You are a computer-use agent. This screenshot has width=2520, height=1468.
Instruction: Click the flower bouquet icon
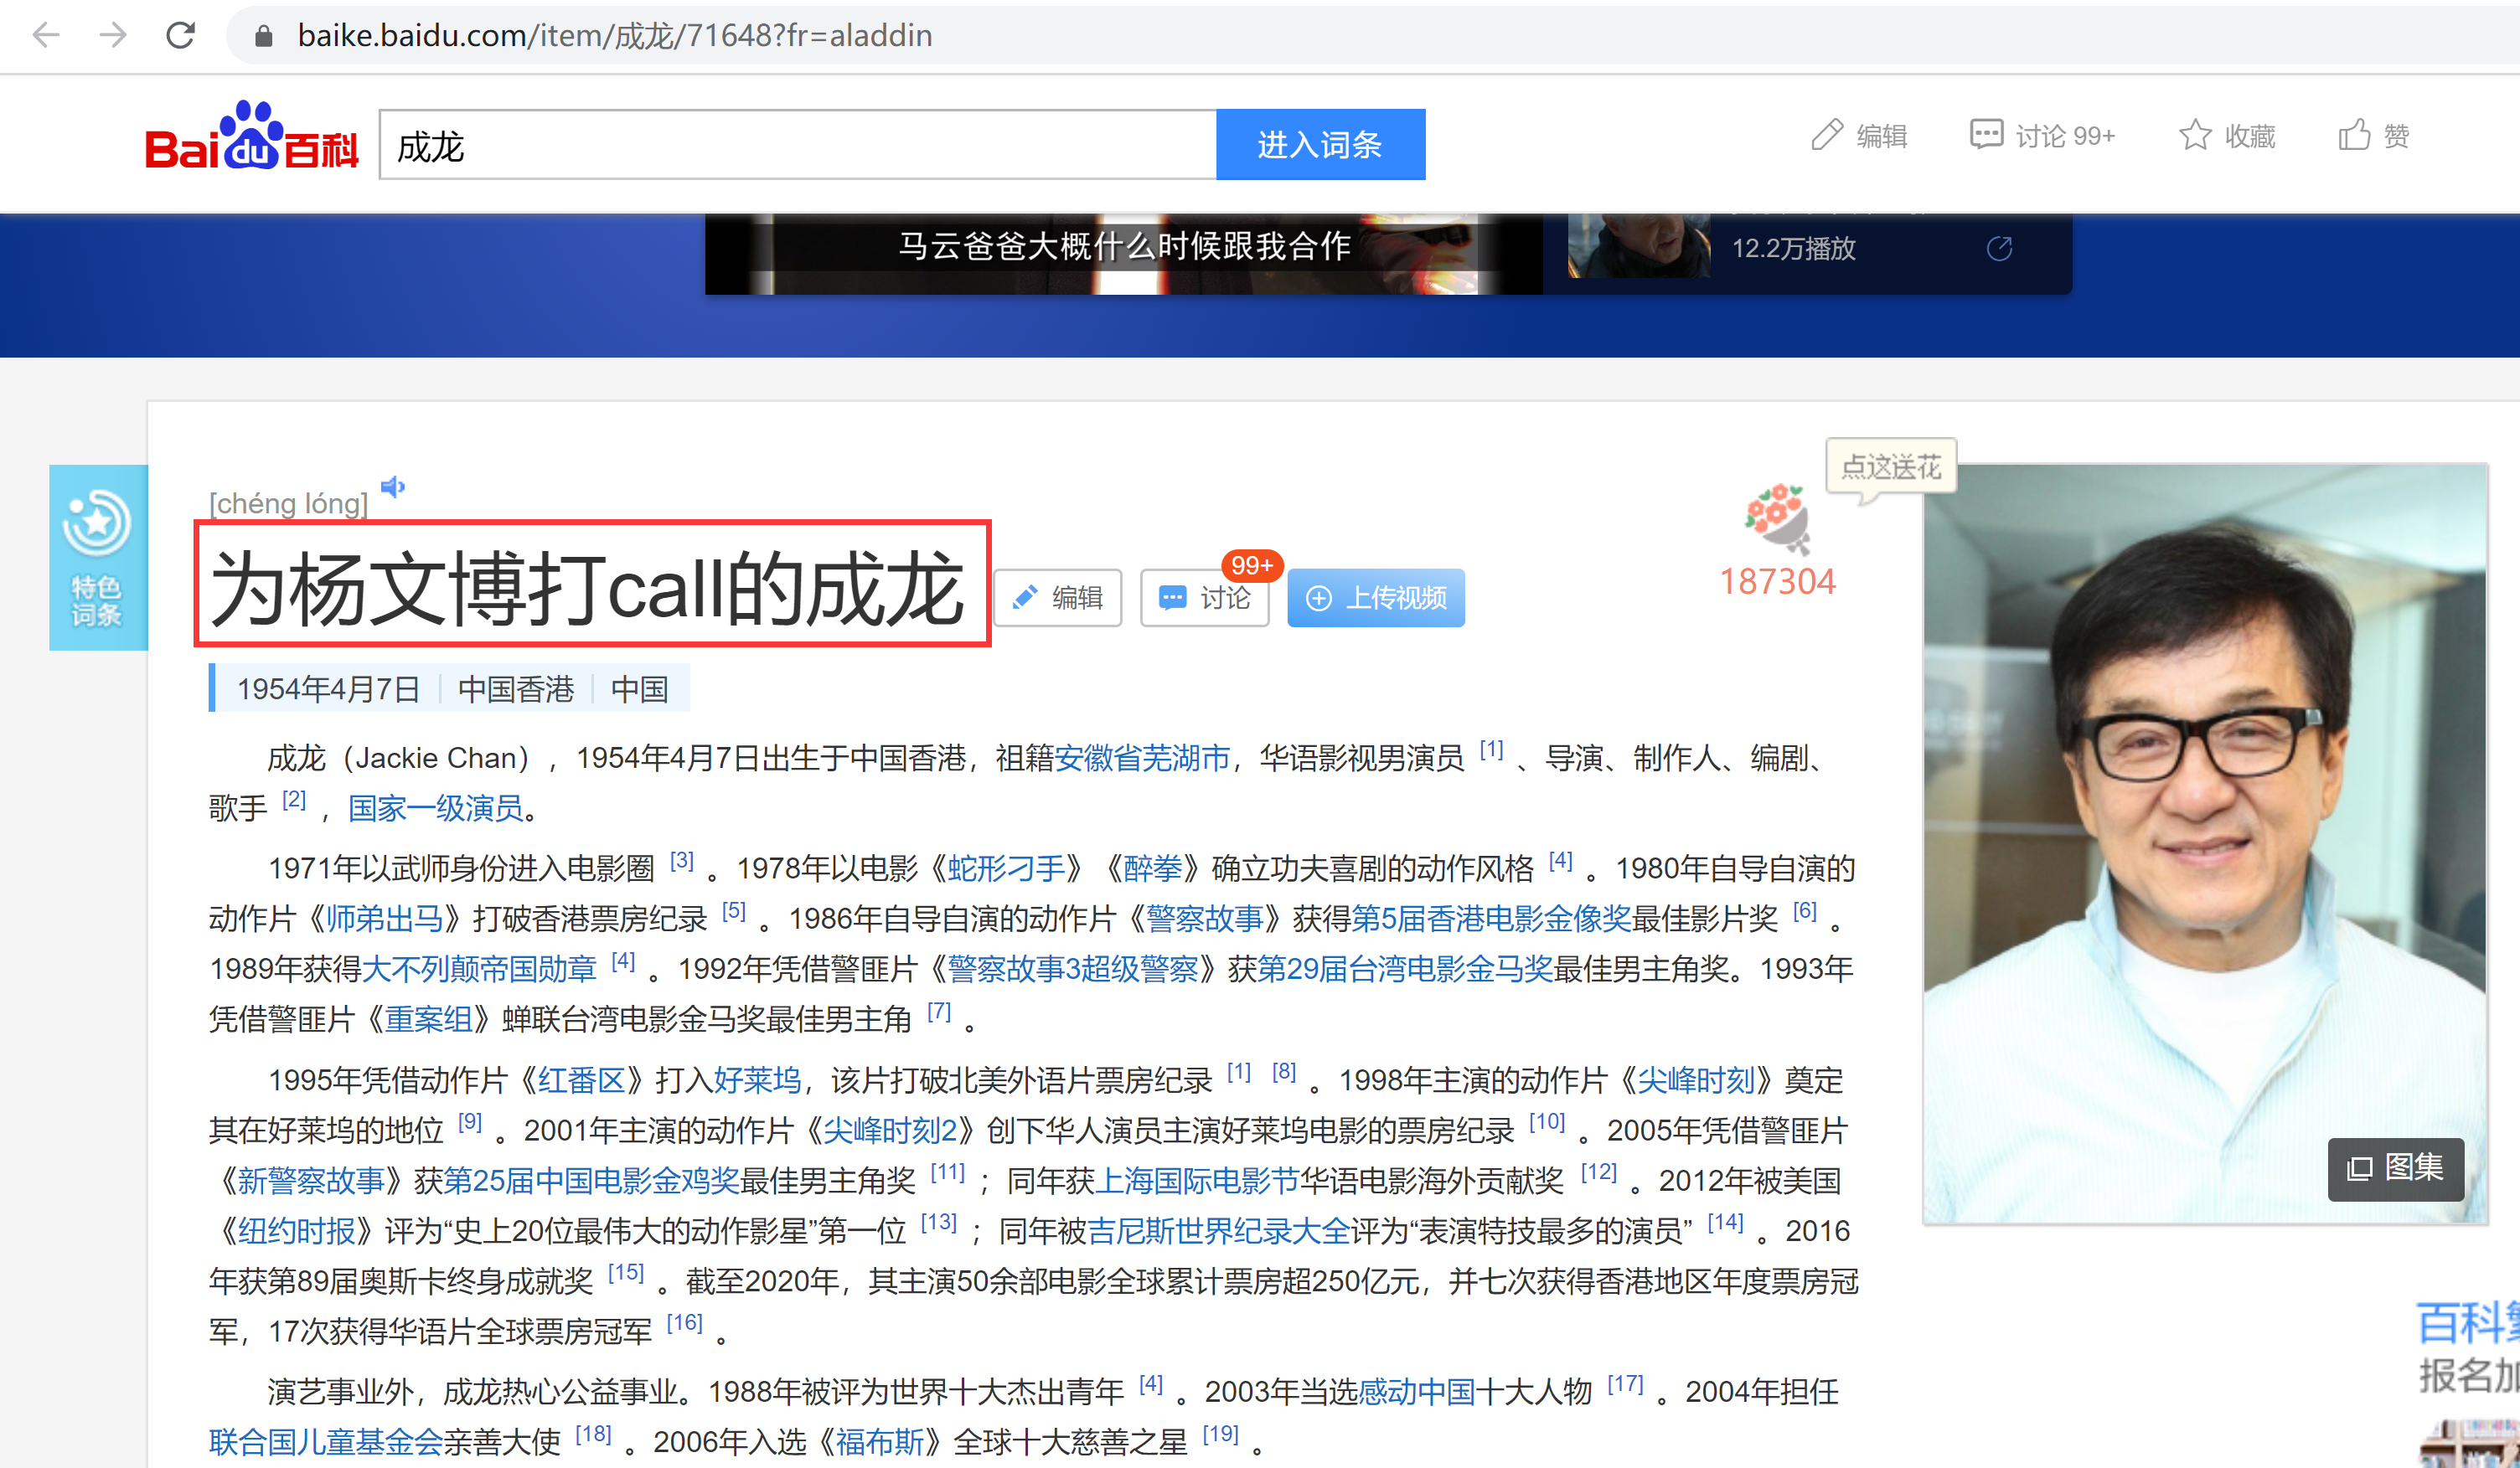tap(1778, 518)
